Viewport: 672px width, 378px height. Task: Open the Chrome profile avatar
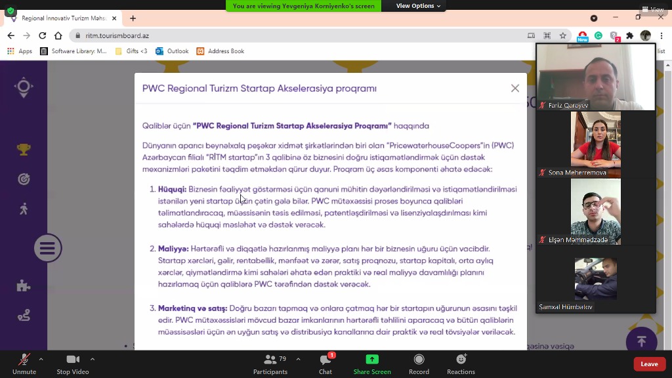coord(646,35)
